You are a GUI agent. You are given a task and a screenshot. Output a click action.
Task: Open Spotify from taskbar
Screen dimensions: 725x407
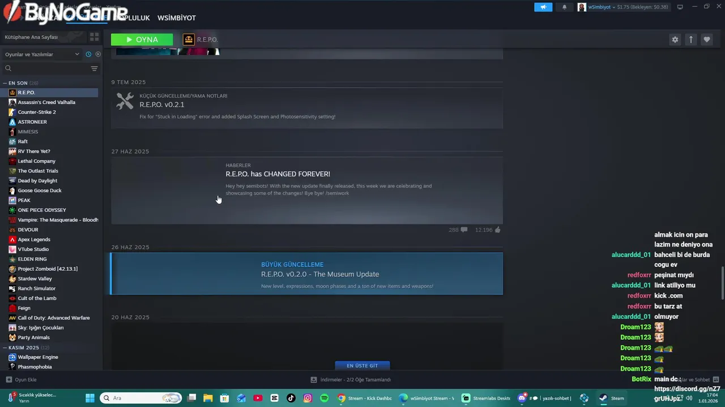[324, 398]
